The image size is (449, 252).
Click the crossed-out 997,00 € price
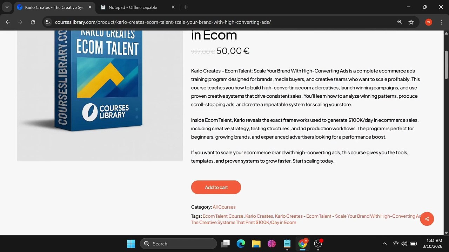(x=203, y=52)
